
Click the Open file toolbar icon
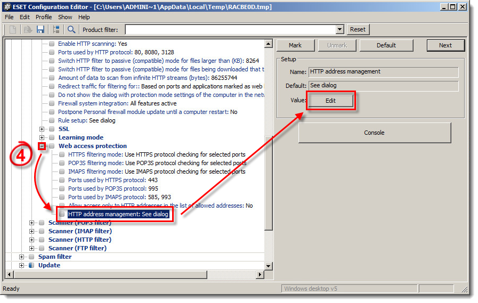28,30
